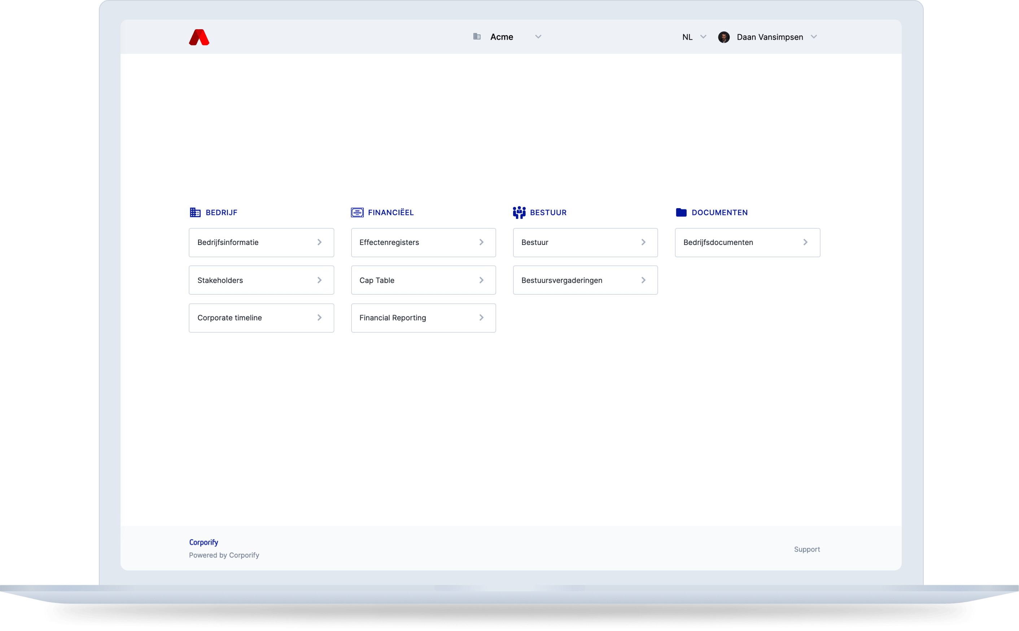Click the Corporify footer logo link
The image size is (1019, 631).
click(x=204, y=542)
